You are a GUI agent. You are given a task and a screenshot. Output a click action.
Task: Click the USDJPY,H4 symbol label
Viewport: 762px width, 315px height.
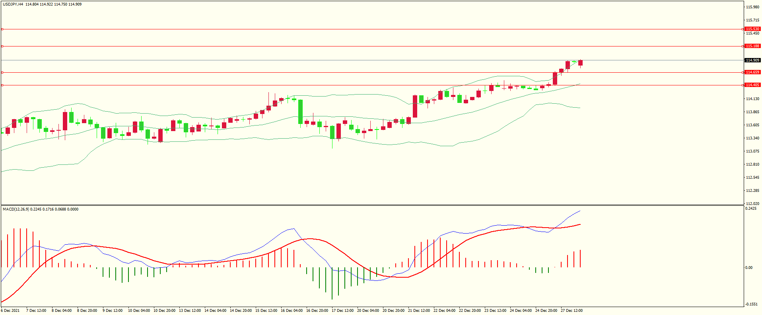click(13, 4)
